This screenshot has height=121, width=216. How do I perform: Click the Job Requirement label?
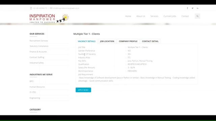85,75
